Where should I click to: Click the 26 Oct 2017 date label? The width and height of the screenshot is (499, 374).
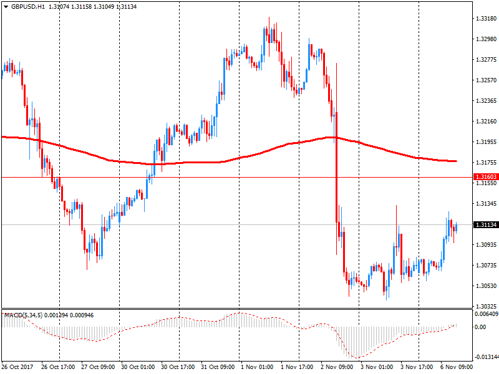click(17, 367)
